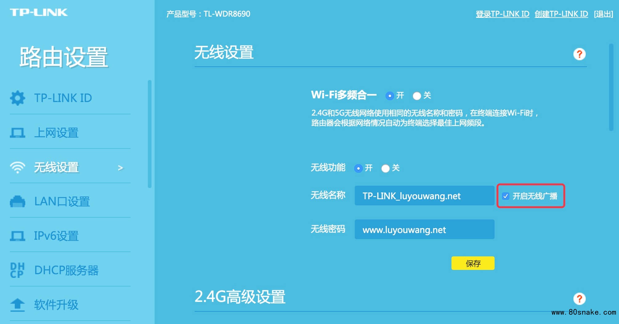This screenshot has height=324, width=619.
Task: Click the LAN port icon in sidebar
Action: pyautogui.click(x=18, y=202)
